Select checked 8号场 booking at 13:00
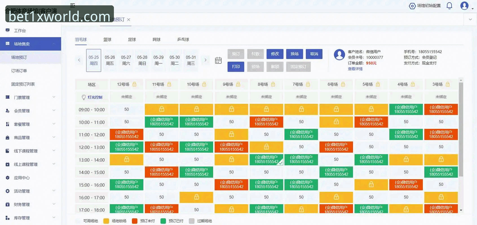477x225 pixels. (x=266, y=160)
